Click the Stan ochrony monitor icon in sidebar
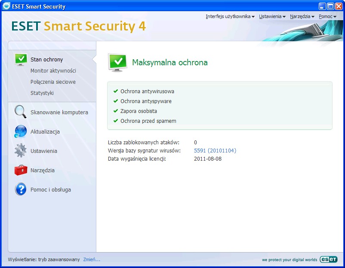Viewport: 345px width, 268px height. tap(21, 59)
